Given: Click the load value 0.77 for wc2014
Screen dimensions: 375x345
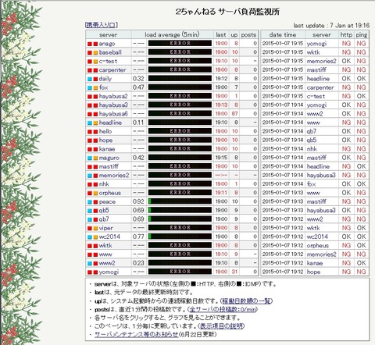Looking at the screenshot, I should pos(138,237).
